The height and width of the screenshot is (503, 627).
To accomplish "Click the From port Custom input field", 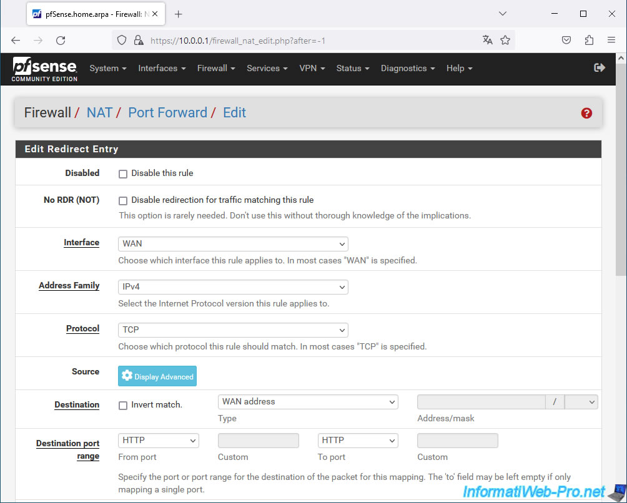I will (x=259, y=441).
